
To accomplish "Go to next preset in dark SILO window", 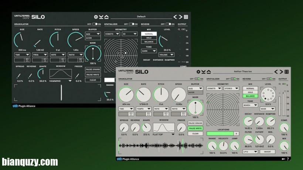I will tap(180, 17).
